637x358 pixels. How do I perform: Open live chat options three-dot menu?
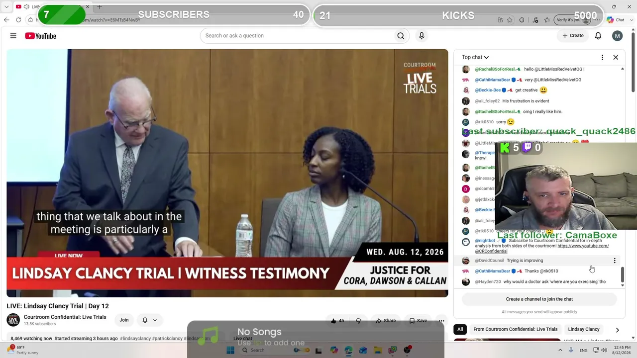pos(602,57)
